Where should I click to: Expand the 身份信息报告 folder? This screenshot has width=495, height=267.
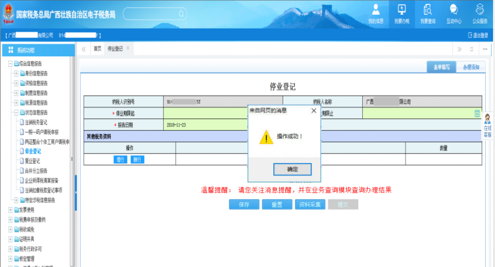(16, 74)
